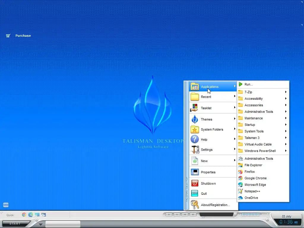Click the Purchase shopping cart icon
This screenshot has height=228, width=304.
(x=8, y=36)
